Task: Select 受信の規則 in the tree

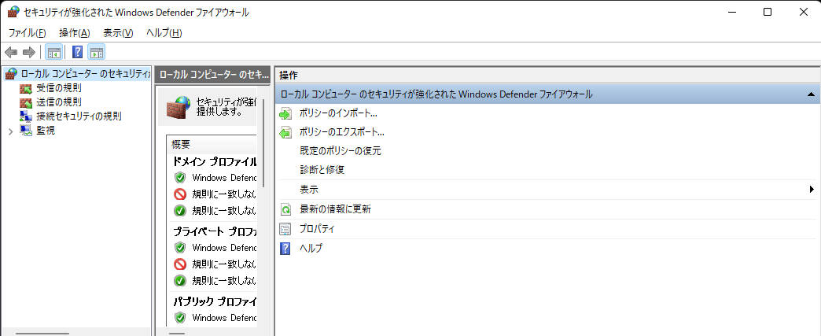Action: tap(57, 88)
